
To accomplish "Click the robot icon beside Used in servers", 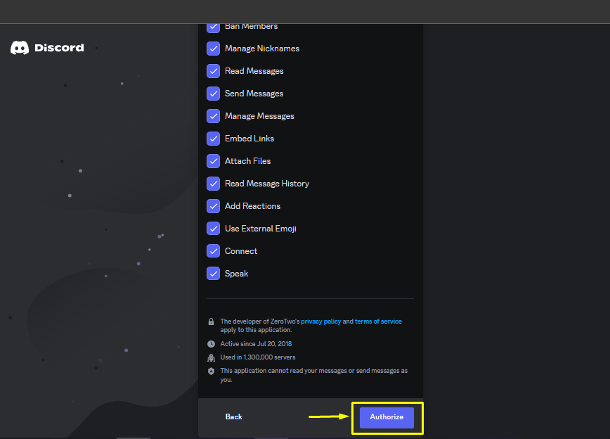I will (x=211, y=357).
